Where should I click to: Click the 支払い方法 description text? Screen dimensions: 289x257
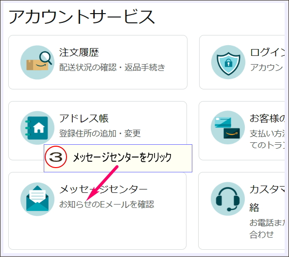point(267,139)
